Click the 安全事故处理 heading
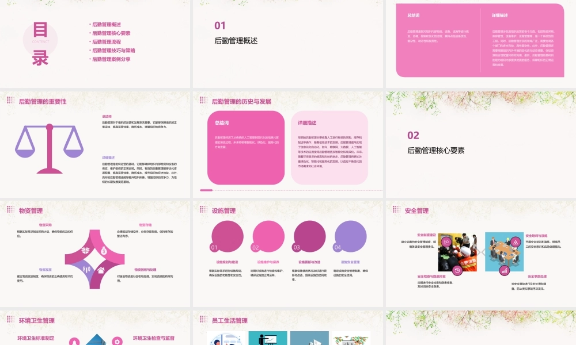The image size is (576, 345). (537, 277)
